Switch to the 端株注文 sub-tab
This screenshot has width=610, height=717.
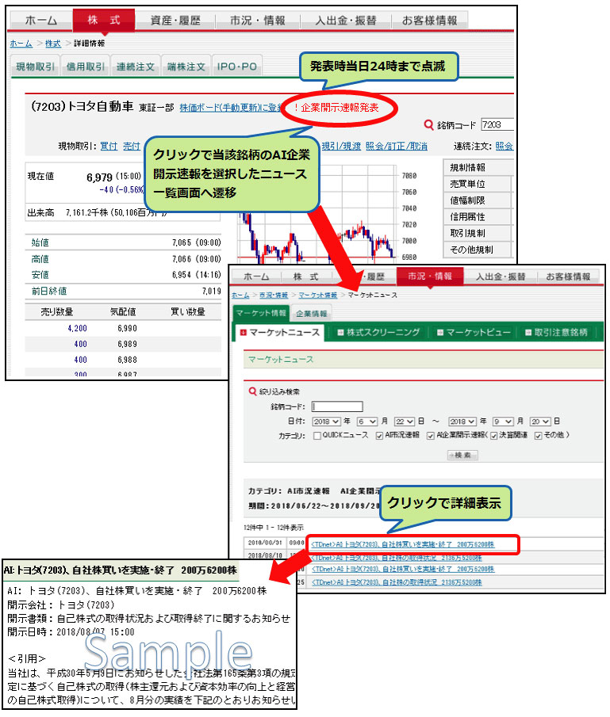coord(186,67)
